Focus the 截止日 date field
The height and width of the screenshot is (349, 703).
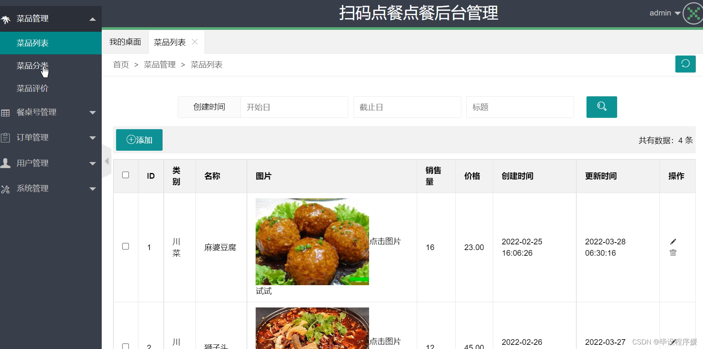407,107
